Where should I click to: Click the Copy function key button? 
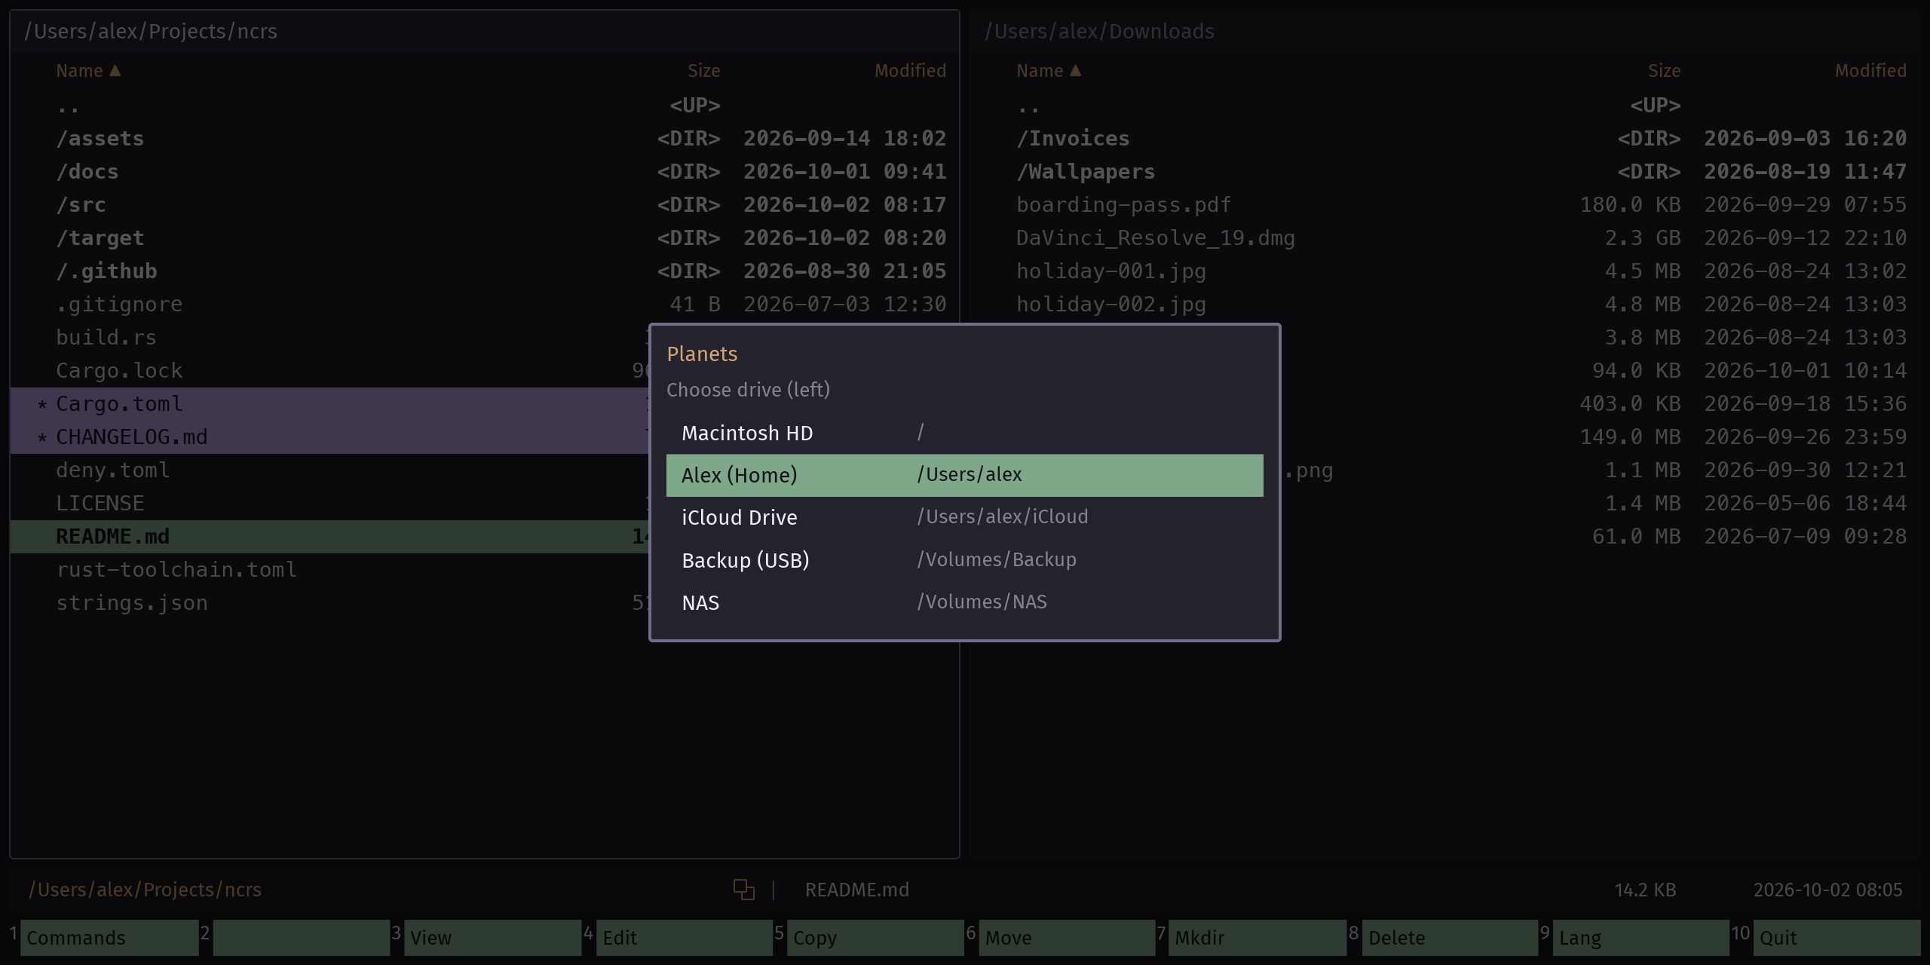point(875,938)
